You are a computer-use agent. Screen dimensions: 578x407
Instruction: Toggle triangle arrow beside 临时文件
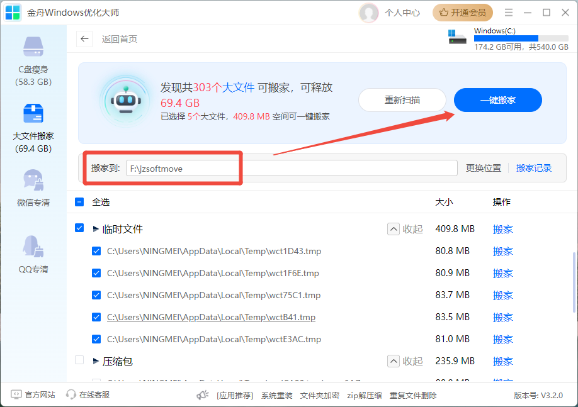[x=96, y=229]
